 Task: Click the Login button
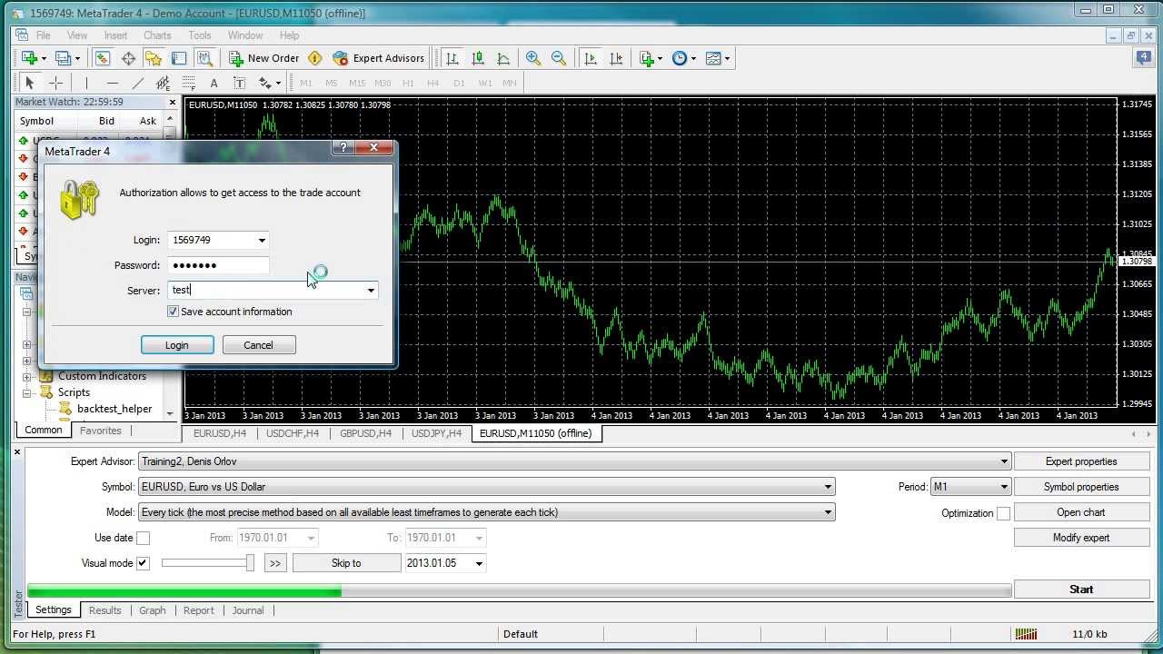click(177, 345)
